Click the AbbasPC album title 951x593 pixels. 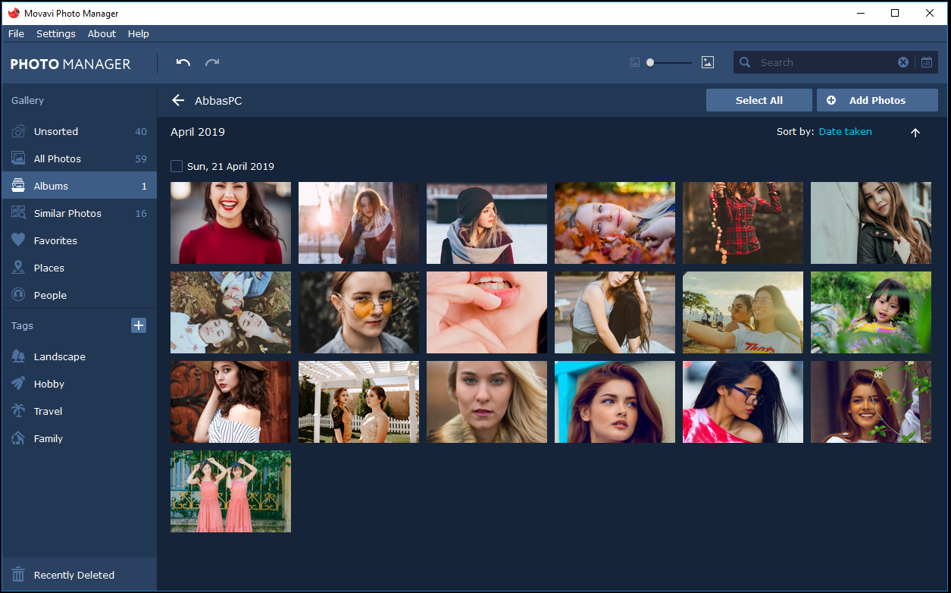(218, 100)
